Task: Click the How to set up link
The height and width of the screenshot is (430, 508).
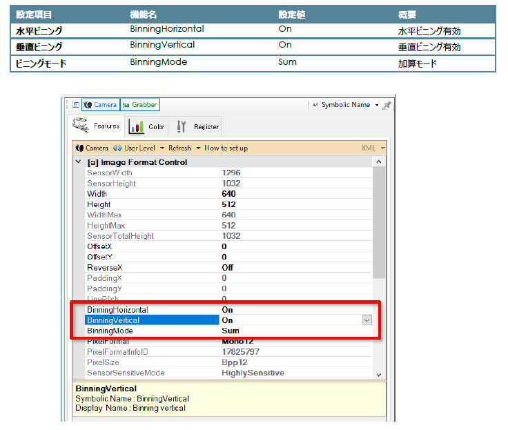Action: pyautogui.click(x=226, y=148)
